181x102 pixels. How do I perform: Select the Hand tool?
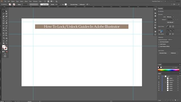4,43
